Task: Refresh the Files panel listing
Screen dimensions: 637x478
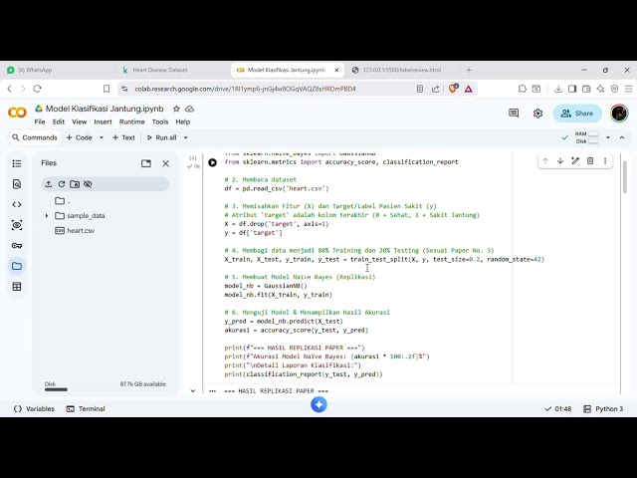Action: click(62, 184)
